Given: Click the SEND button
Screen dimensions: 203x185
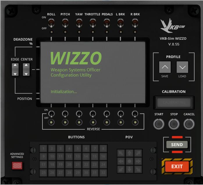Looking at the screenshot, I should pos(177,144).
